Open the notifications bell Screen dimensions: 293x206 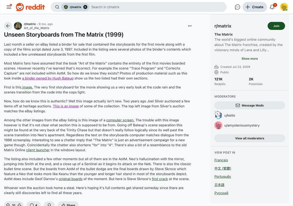point(272,7)
